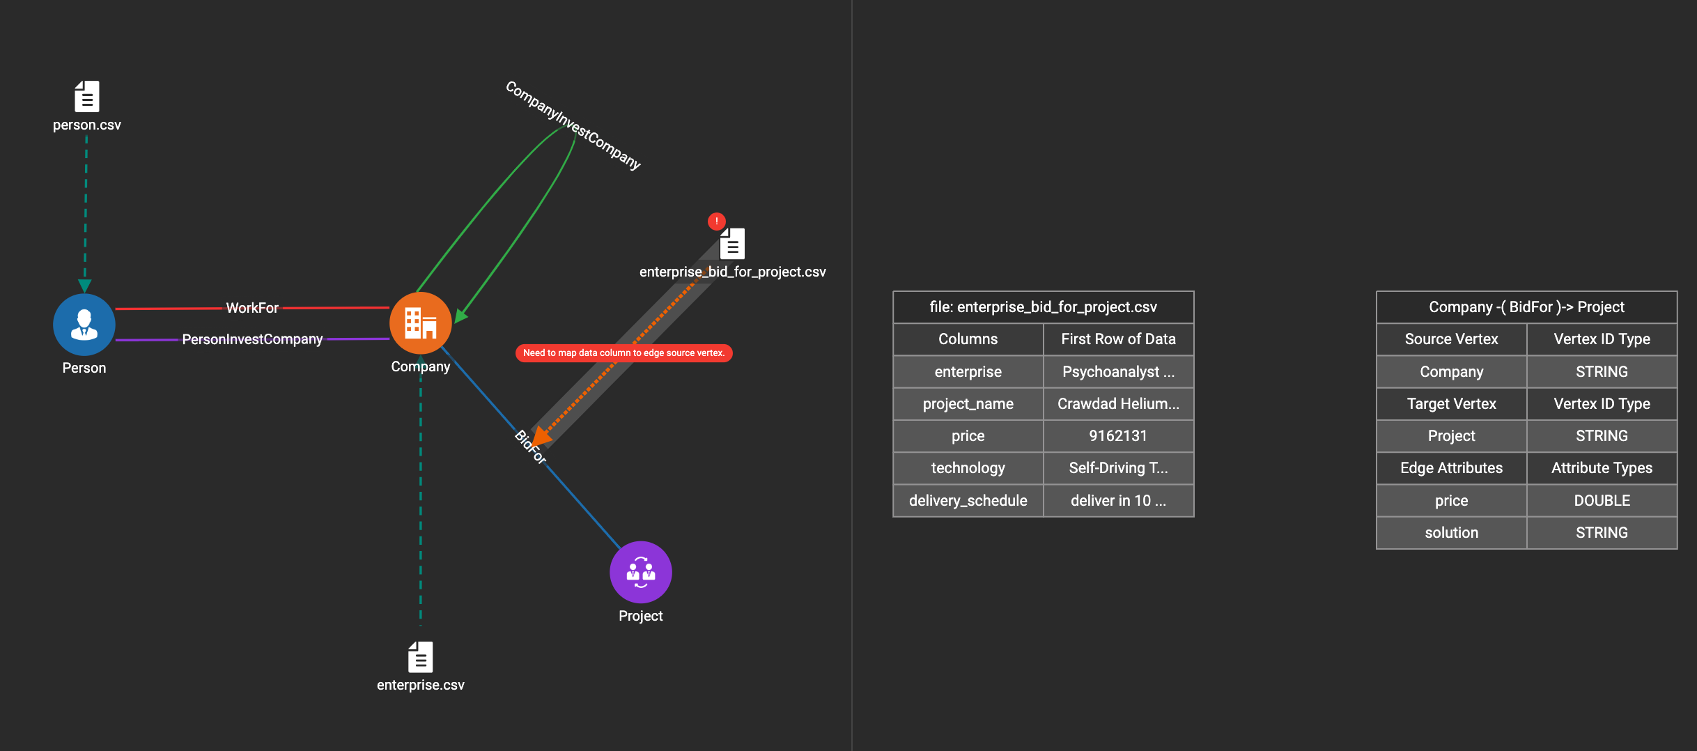
Task: Click the person.csv file icon
Action: 87,96
